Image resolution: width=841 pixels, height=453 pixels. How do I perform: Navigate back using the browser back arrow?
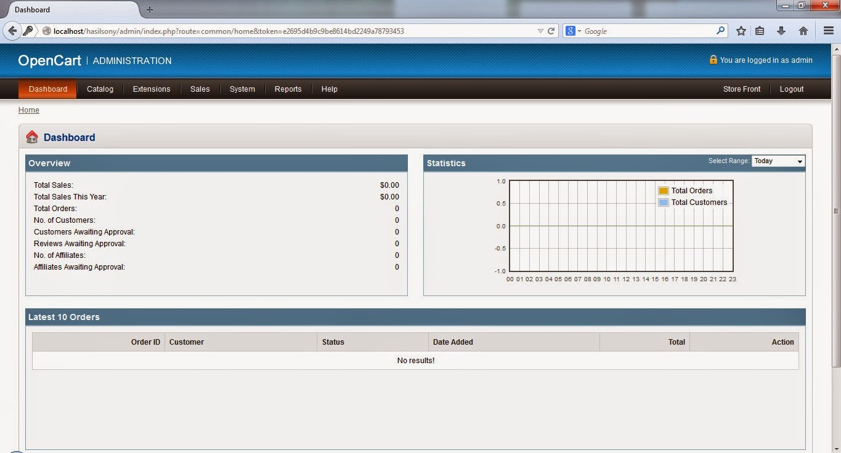click(x=12, y=31)
